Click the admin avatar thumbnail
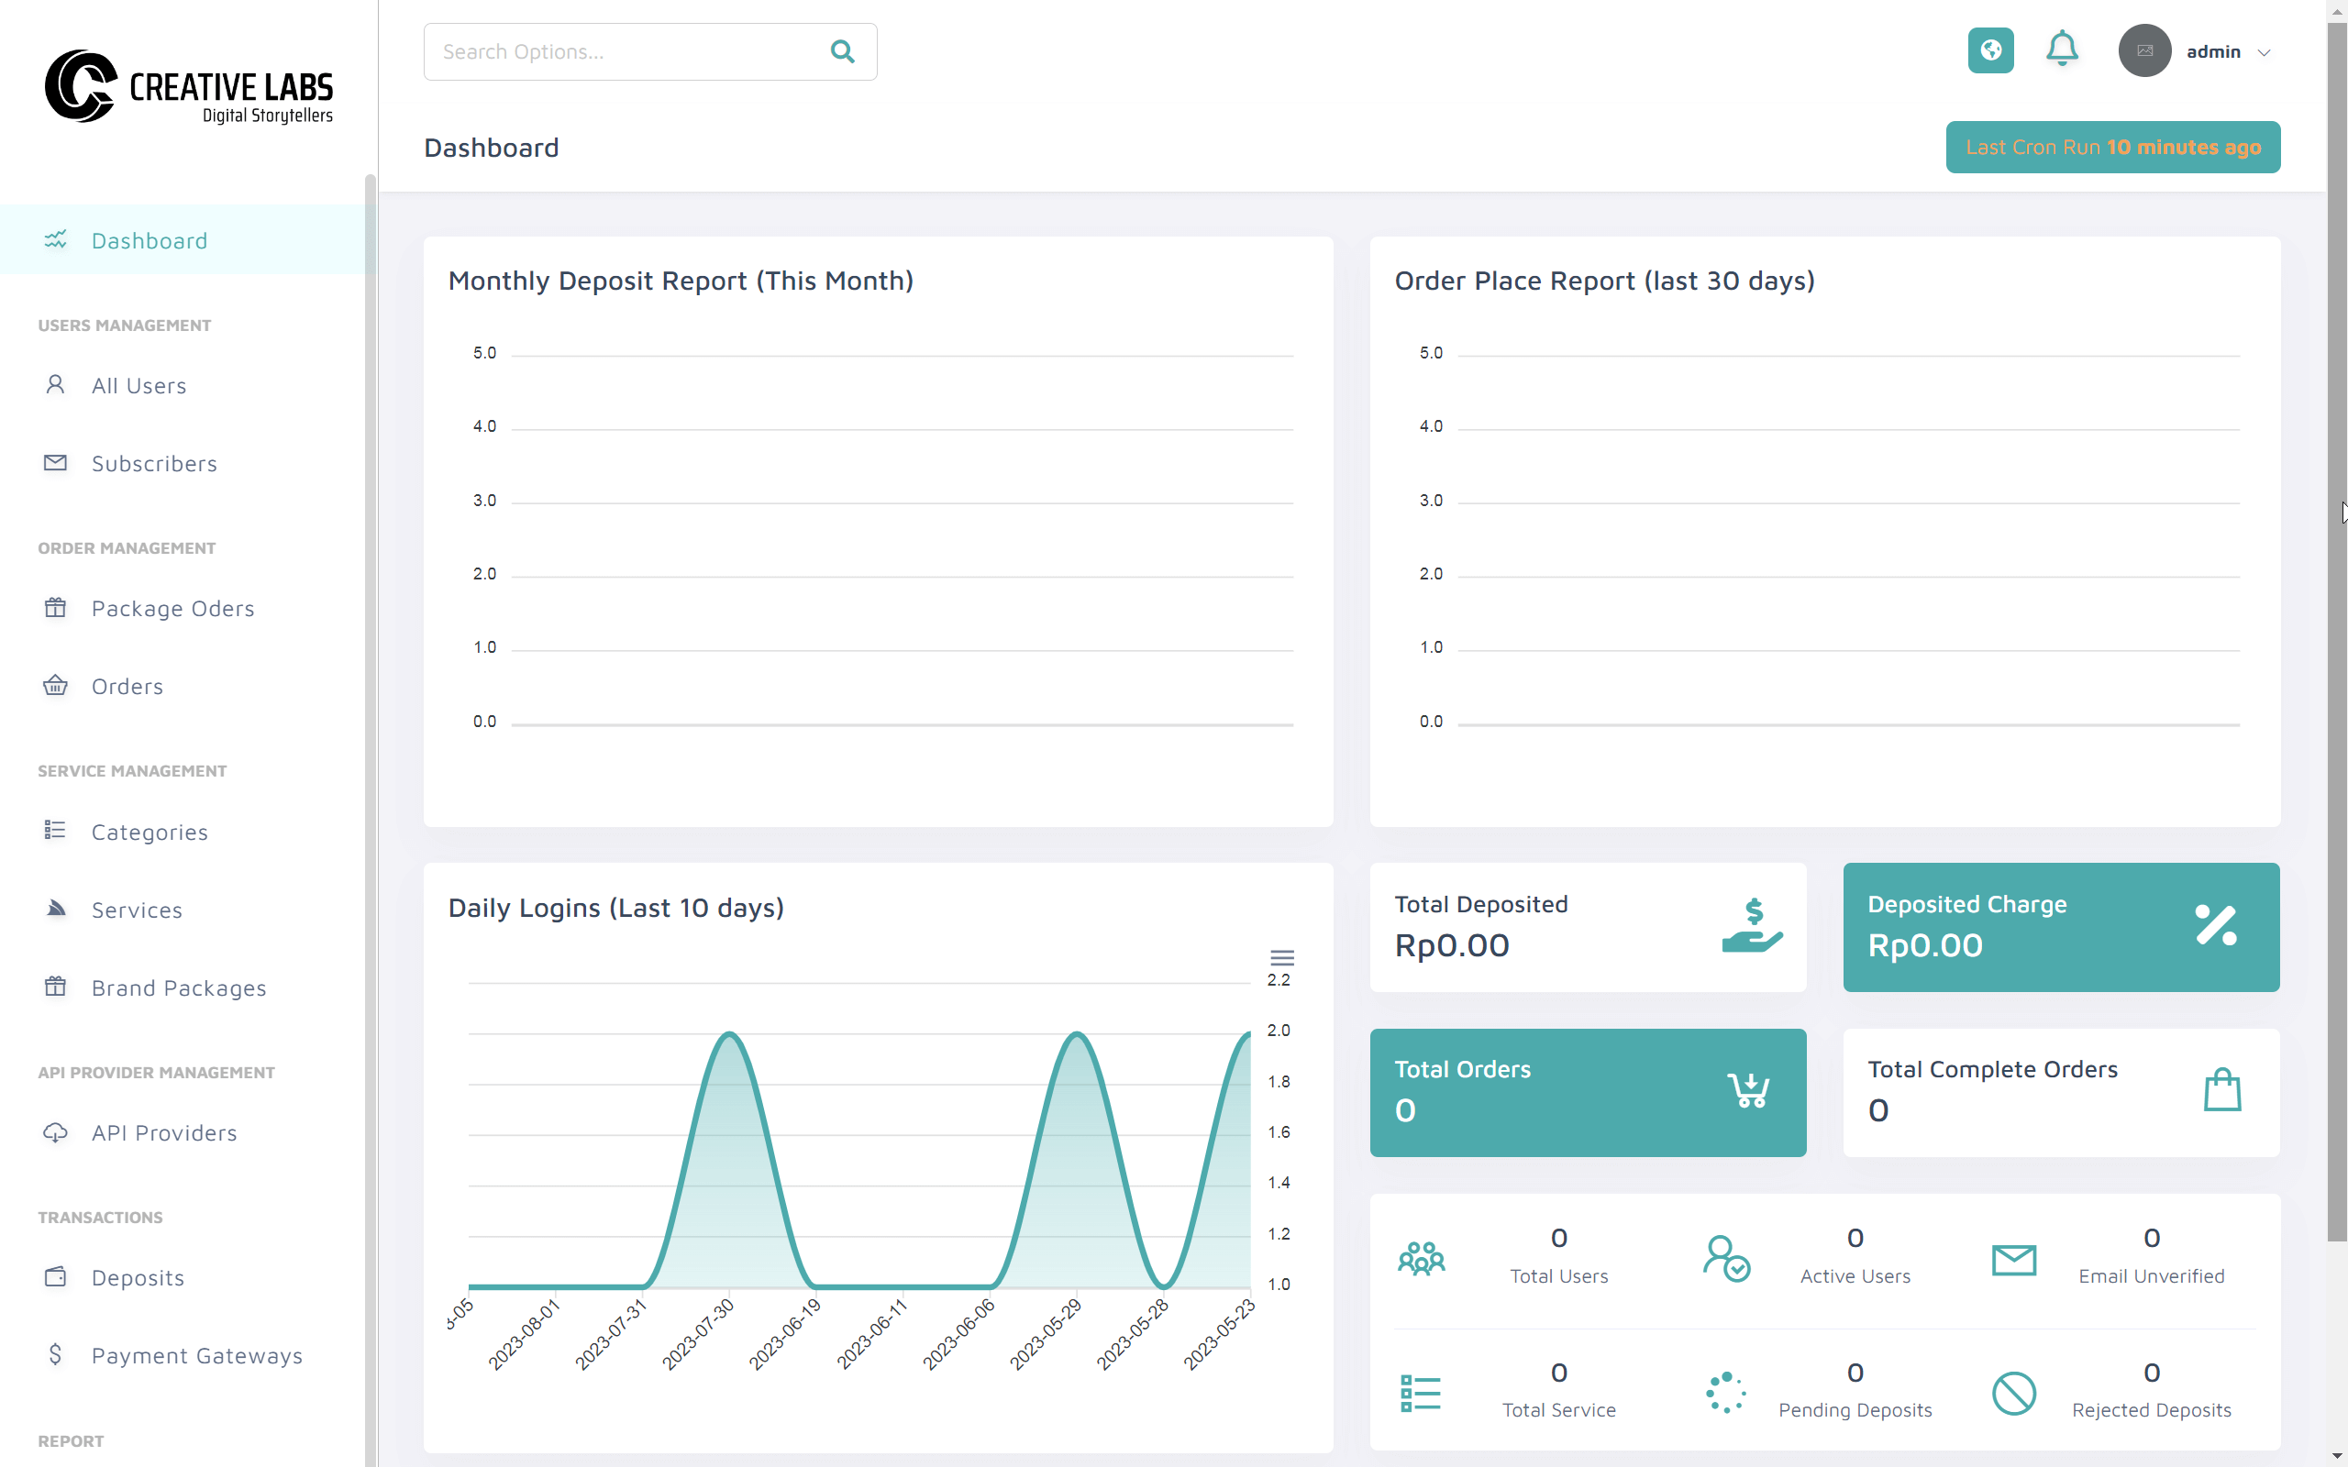 tap(2144, 50)
